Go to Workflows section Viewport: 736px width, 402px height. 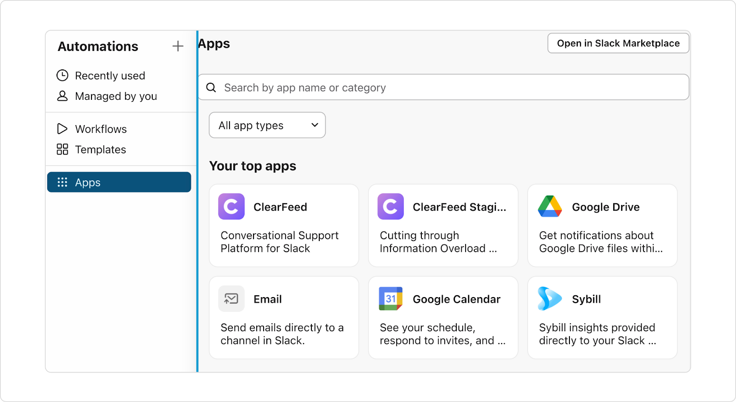pyautogui.click(x=101, y=129)
